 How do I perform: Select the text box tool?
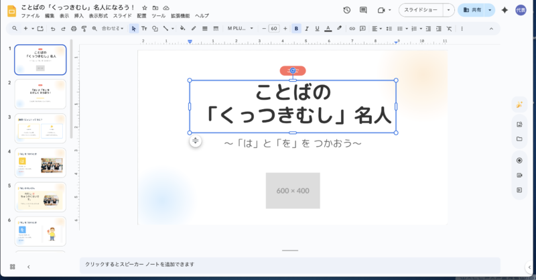[145, 29]
